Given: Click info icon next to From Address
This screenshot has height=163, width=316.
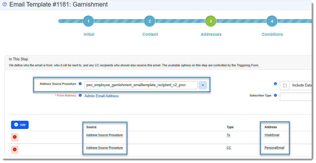Looking at the screenshot, I should 80,96.
